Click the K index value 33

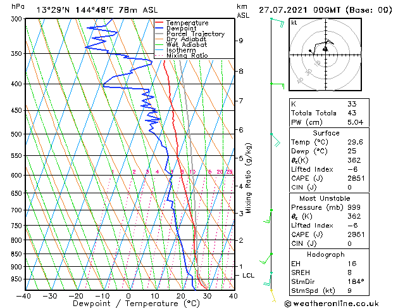coord(352,104)
